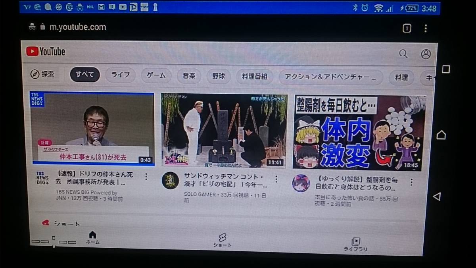Open options menu for ゆっくり解説 video
This screenshot has width=476, height=268.
coord(411,182)
